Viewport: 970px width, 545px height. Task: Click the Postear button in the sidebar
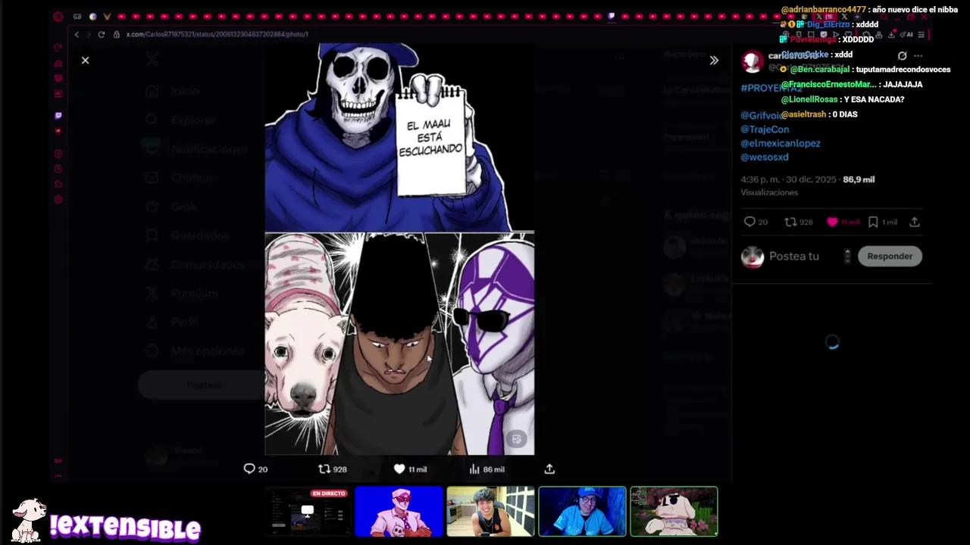pos(204,385)
